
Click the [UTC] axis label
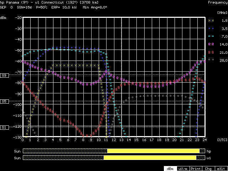(x=222, y=140)
